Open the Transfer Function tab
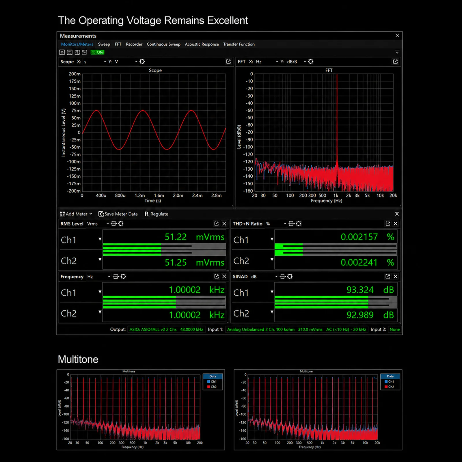Image resolution: width=462 pixels, height=462 pixels. click(239, 44)
